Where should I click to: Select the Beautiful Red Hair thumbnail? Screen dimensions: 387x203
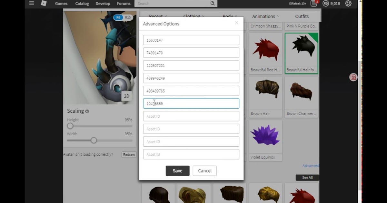[266, 50]
